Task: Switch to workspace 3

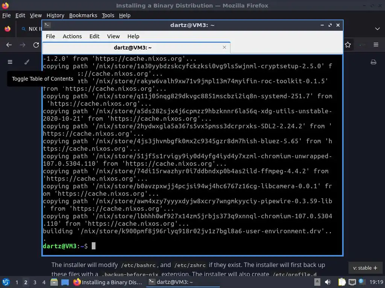Action: (x=35, y=282)
